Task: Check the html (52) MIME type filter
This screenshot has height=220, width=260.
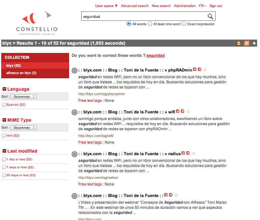Action: pyautogui.click(x=4, y=136)
